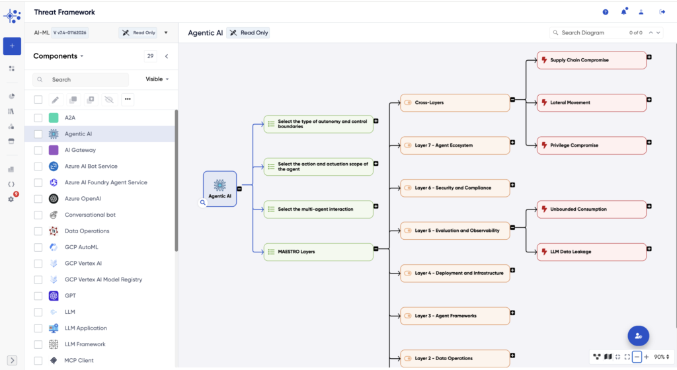Expand the Layer 7 - Agent Ecosystem node
This screenshot has height=370, width=677.
(512, 142)
